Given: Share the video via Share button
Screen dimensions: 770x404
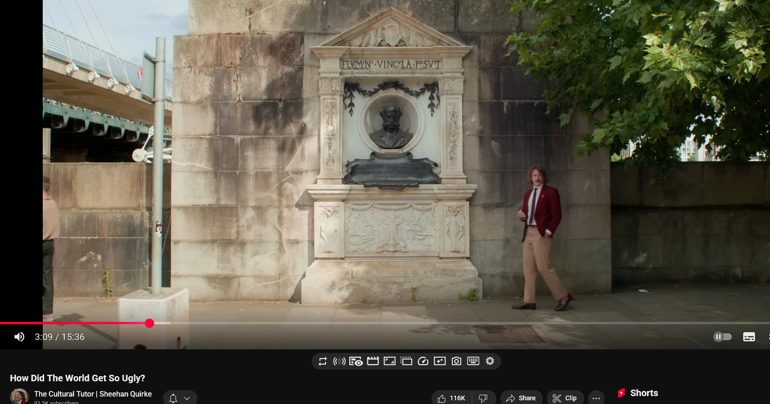Looking at the screenshot, I should click(x=521, y=398).
